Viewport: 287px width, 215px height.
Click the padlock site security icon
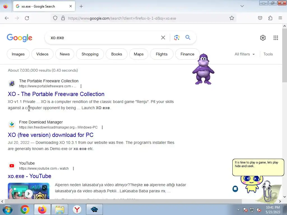click(63, 18)
